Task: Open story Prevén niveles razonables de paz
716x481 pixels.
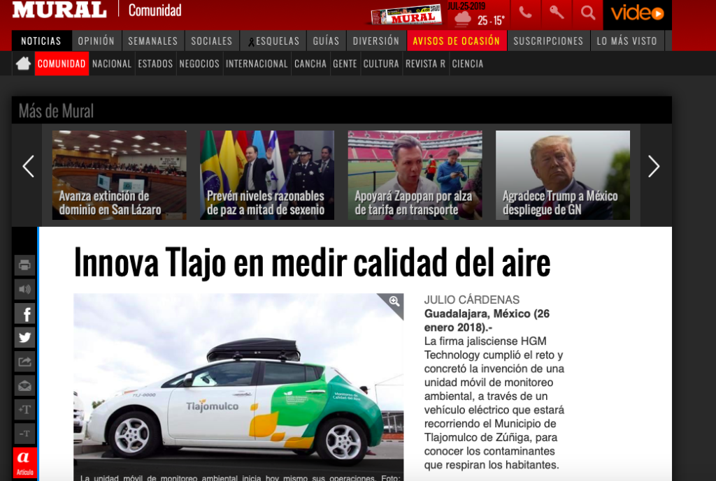Action: (x=267, y=175)
